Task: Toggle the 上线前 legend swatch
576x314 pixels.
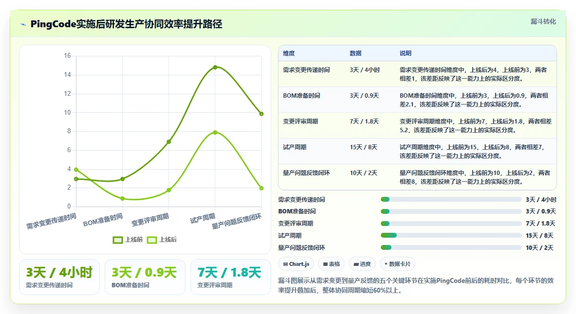Action: (x=117, y=240)
